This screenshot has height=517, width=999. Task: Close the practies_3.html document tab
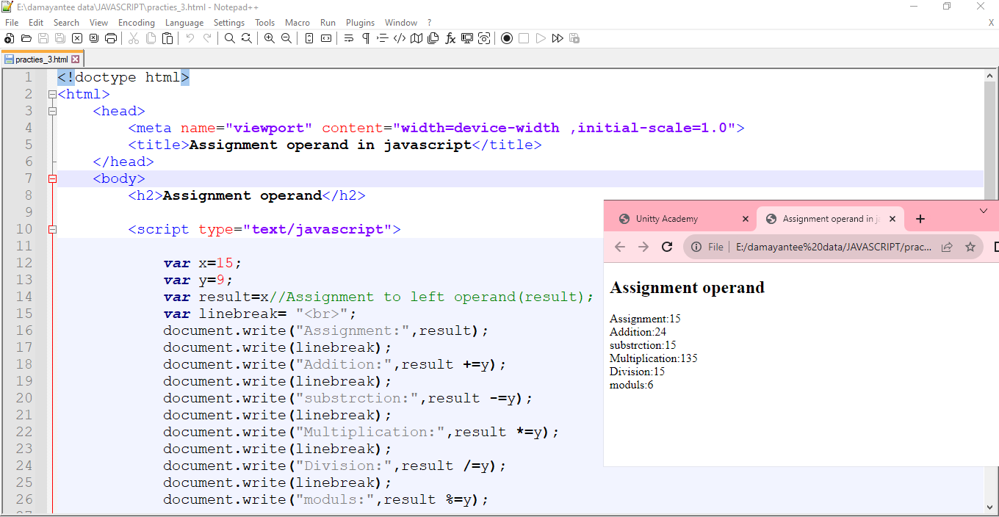pos(75,59)
